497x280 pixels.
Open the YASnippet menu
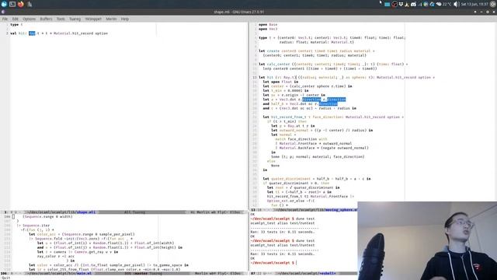pyautogui.click(x=93, y=19)
